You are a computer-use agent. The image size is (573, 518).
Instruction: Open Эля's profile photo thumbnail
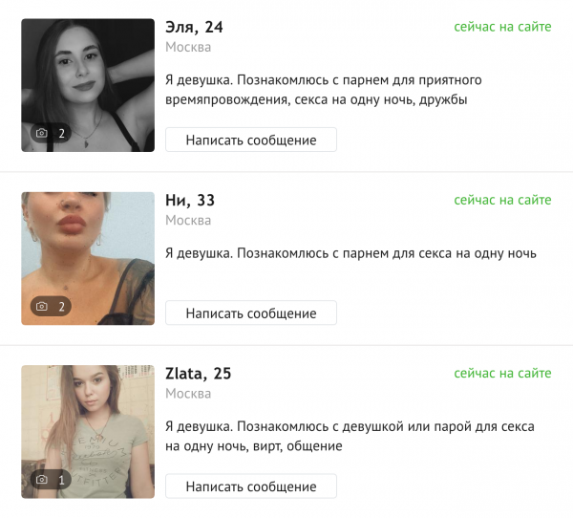pos(88,85)
